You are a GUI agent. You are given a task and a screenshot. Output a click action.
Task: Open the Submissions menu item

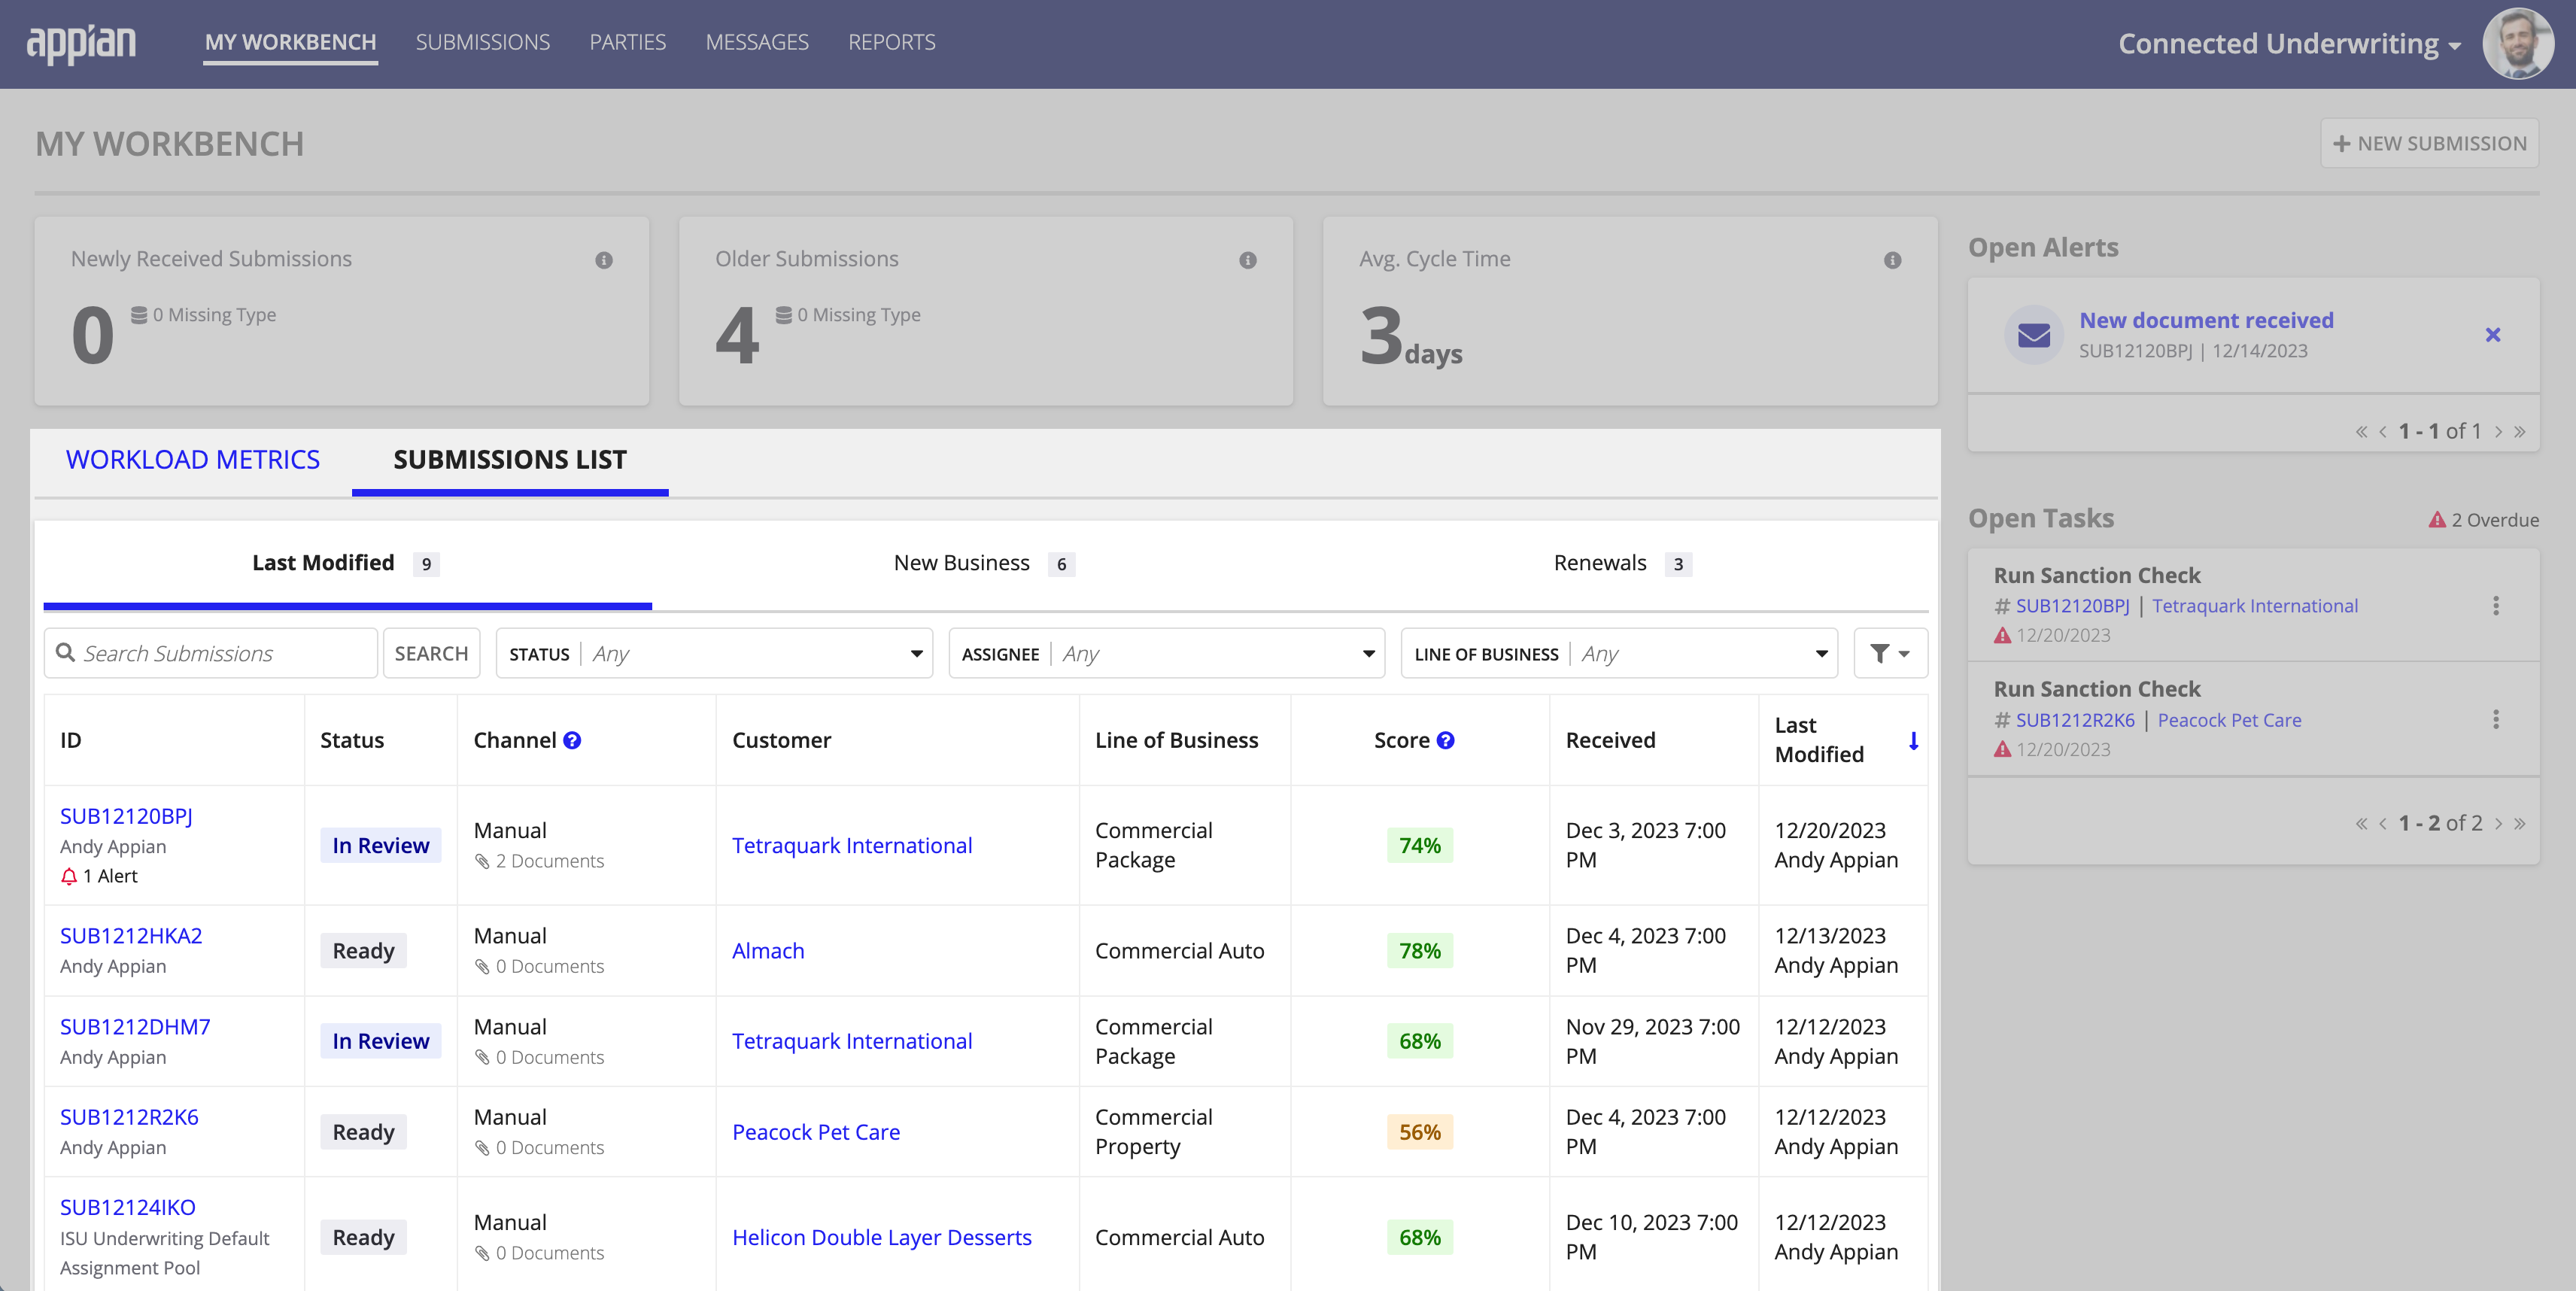pos(483,42)
